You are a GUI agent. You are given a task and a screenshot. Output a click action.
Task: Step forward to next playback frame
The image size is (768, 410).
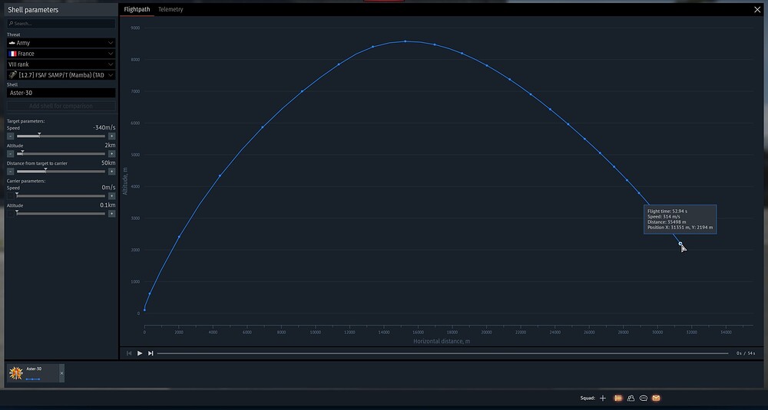[151, 353]
